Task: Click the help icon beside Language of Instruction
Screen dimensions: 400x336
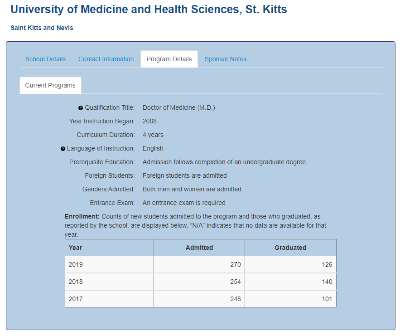Action: [63, 149]
